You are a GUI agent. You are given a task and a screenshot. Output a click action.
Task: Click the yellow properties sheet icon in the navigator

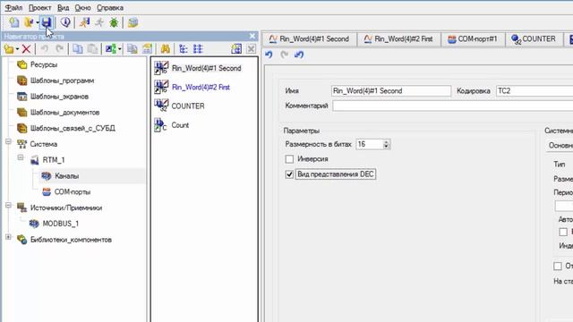coord(147,48)
